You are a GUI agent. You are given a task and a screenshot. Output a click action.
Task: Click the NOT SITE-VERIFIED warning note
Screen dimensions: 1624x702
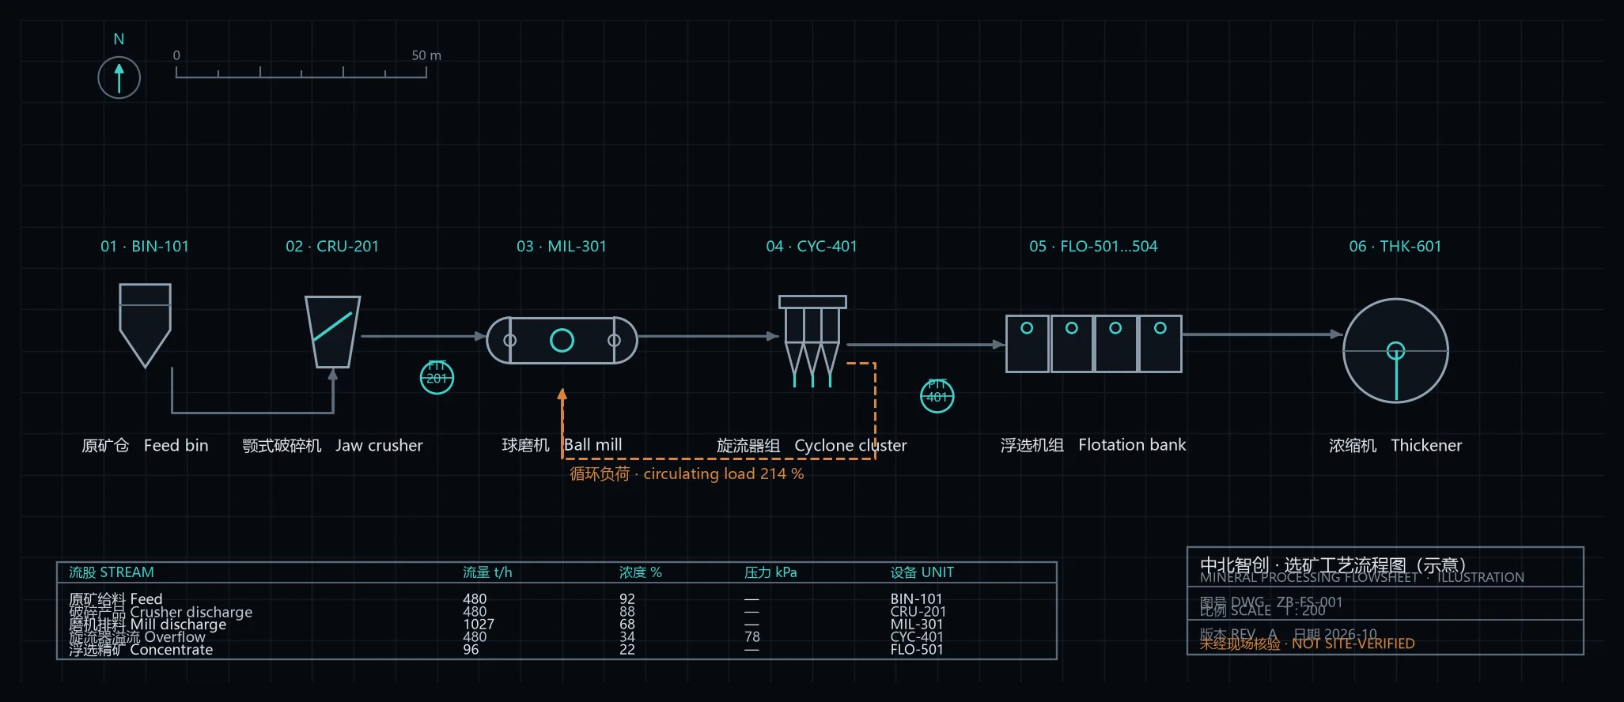(x=1307, y=643)
